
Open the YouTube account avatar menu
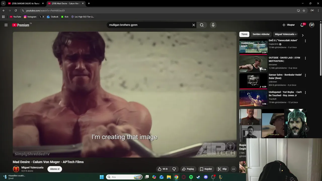[312, 25]
